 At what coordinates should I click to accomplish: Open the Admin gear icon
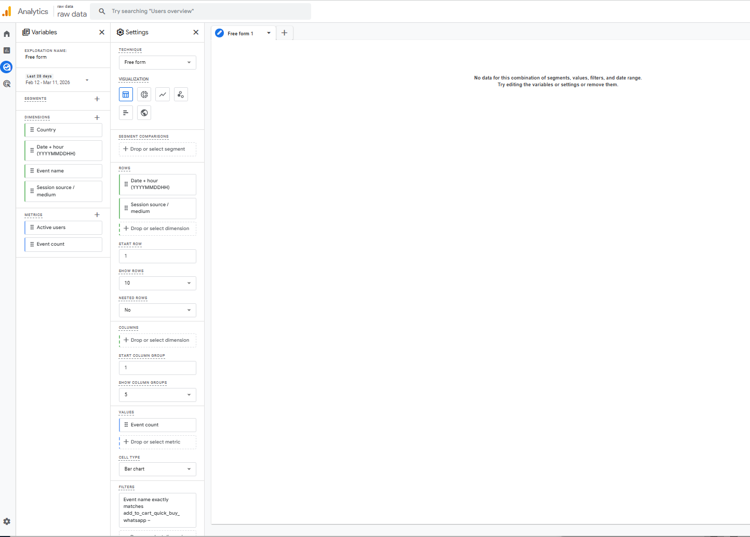pyautogui.click(x=7, y=521)
